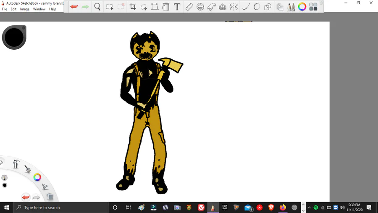The height and width of the screenshot is (213, 378).
Task: Select the rectangular Selection tool
Action: tap(110, 7)
